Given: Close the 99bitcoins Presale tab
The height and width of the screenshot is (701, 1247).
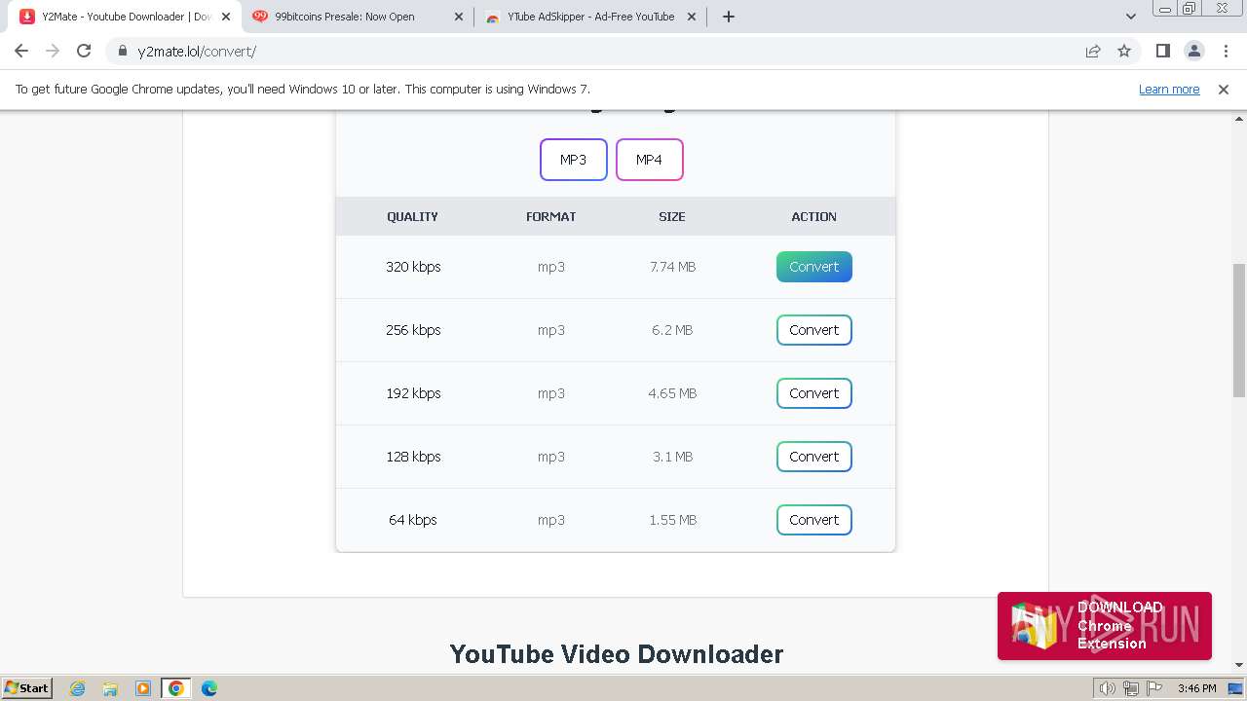Looking at the screenshot, I should (459, 17).
